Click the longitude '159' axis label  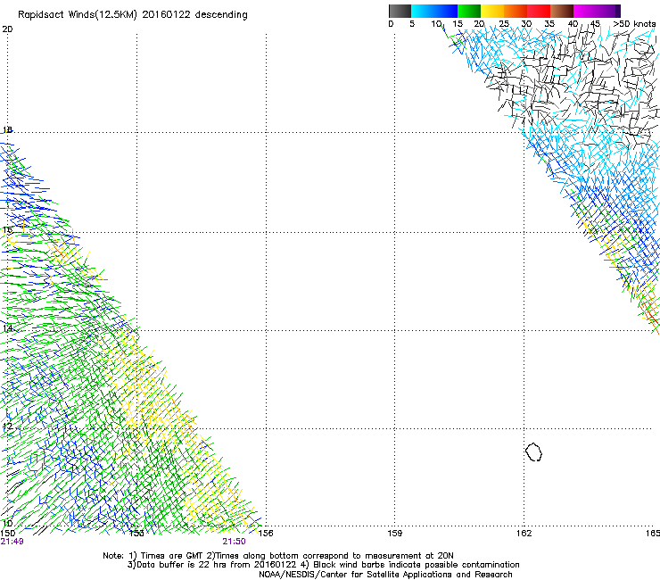click(394, 534)
